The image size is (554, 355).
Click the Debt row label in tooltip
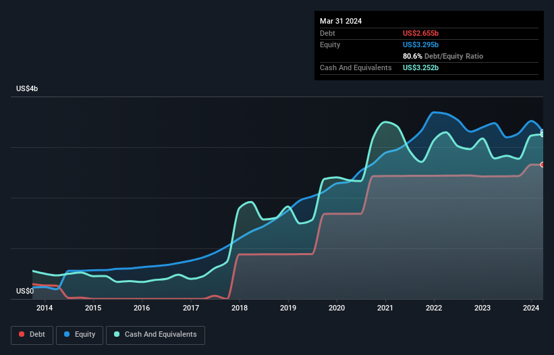pyautogui.click(x=327, y=33)
